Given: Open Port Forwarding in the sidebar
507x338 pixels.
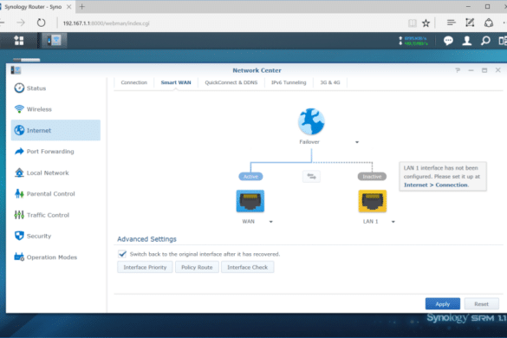Looking at the screenshot, I should point(55,152).
